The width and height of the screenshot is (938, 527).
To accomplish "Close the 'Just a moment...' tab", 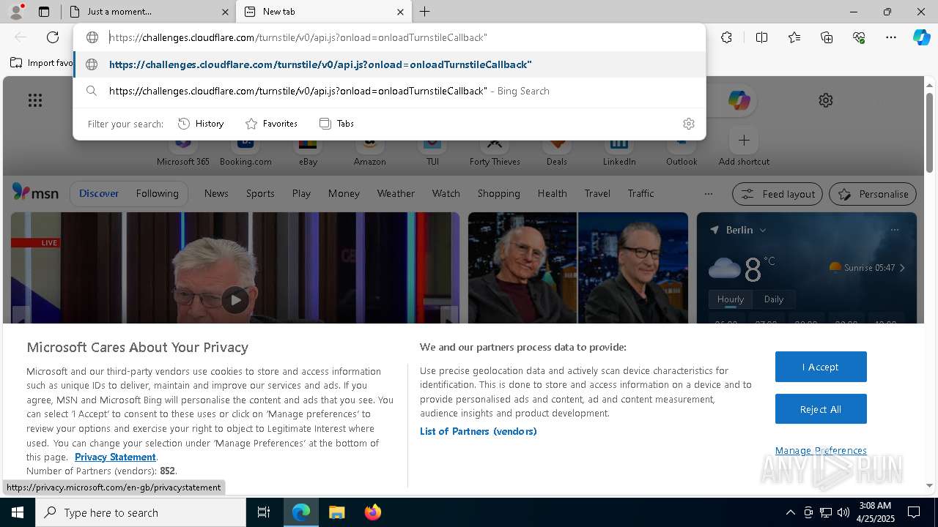I will 225,12.
